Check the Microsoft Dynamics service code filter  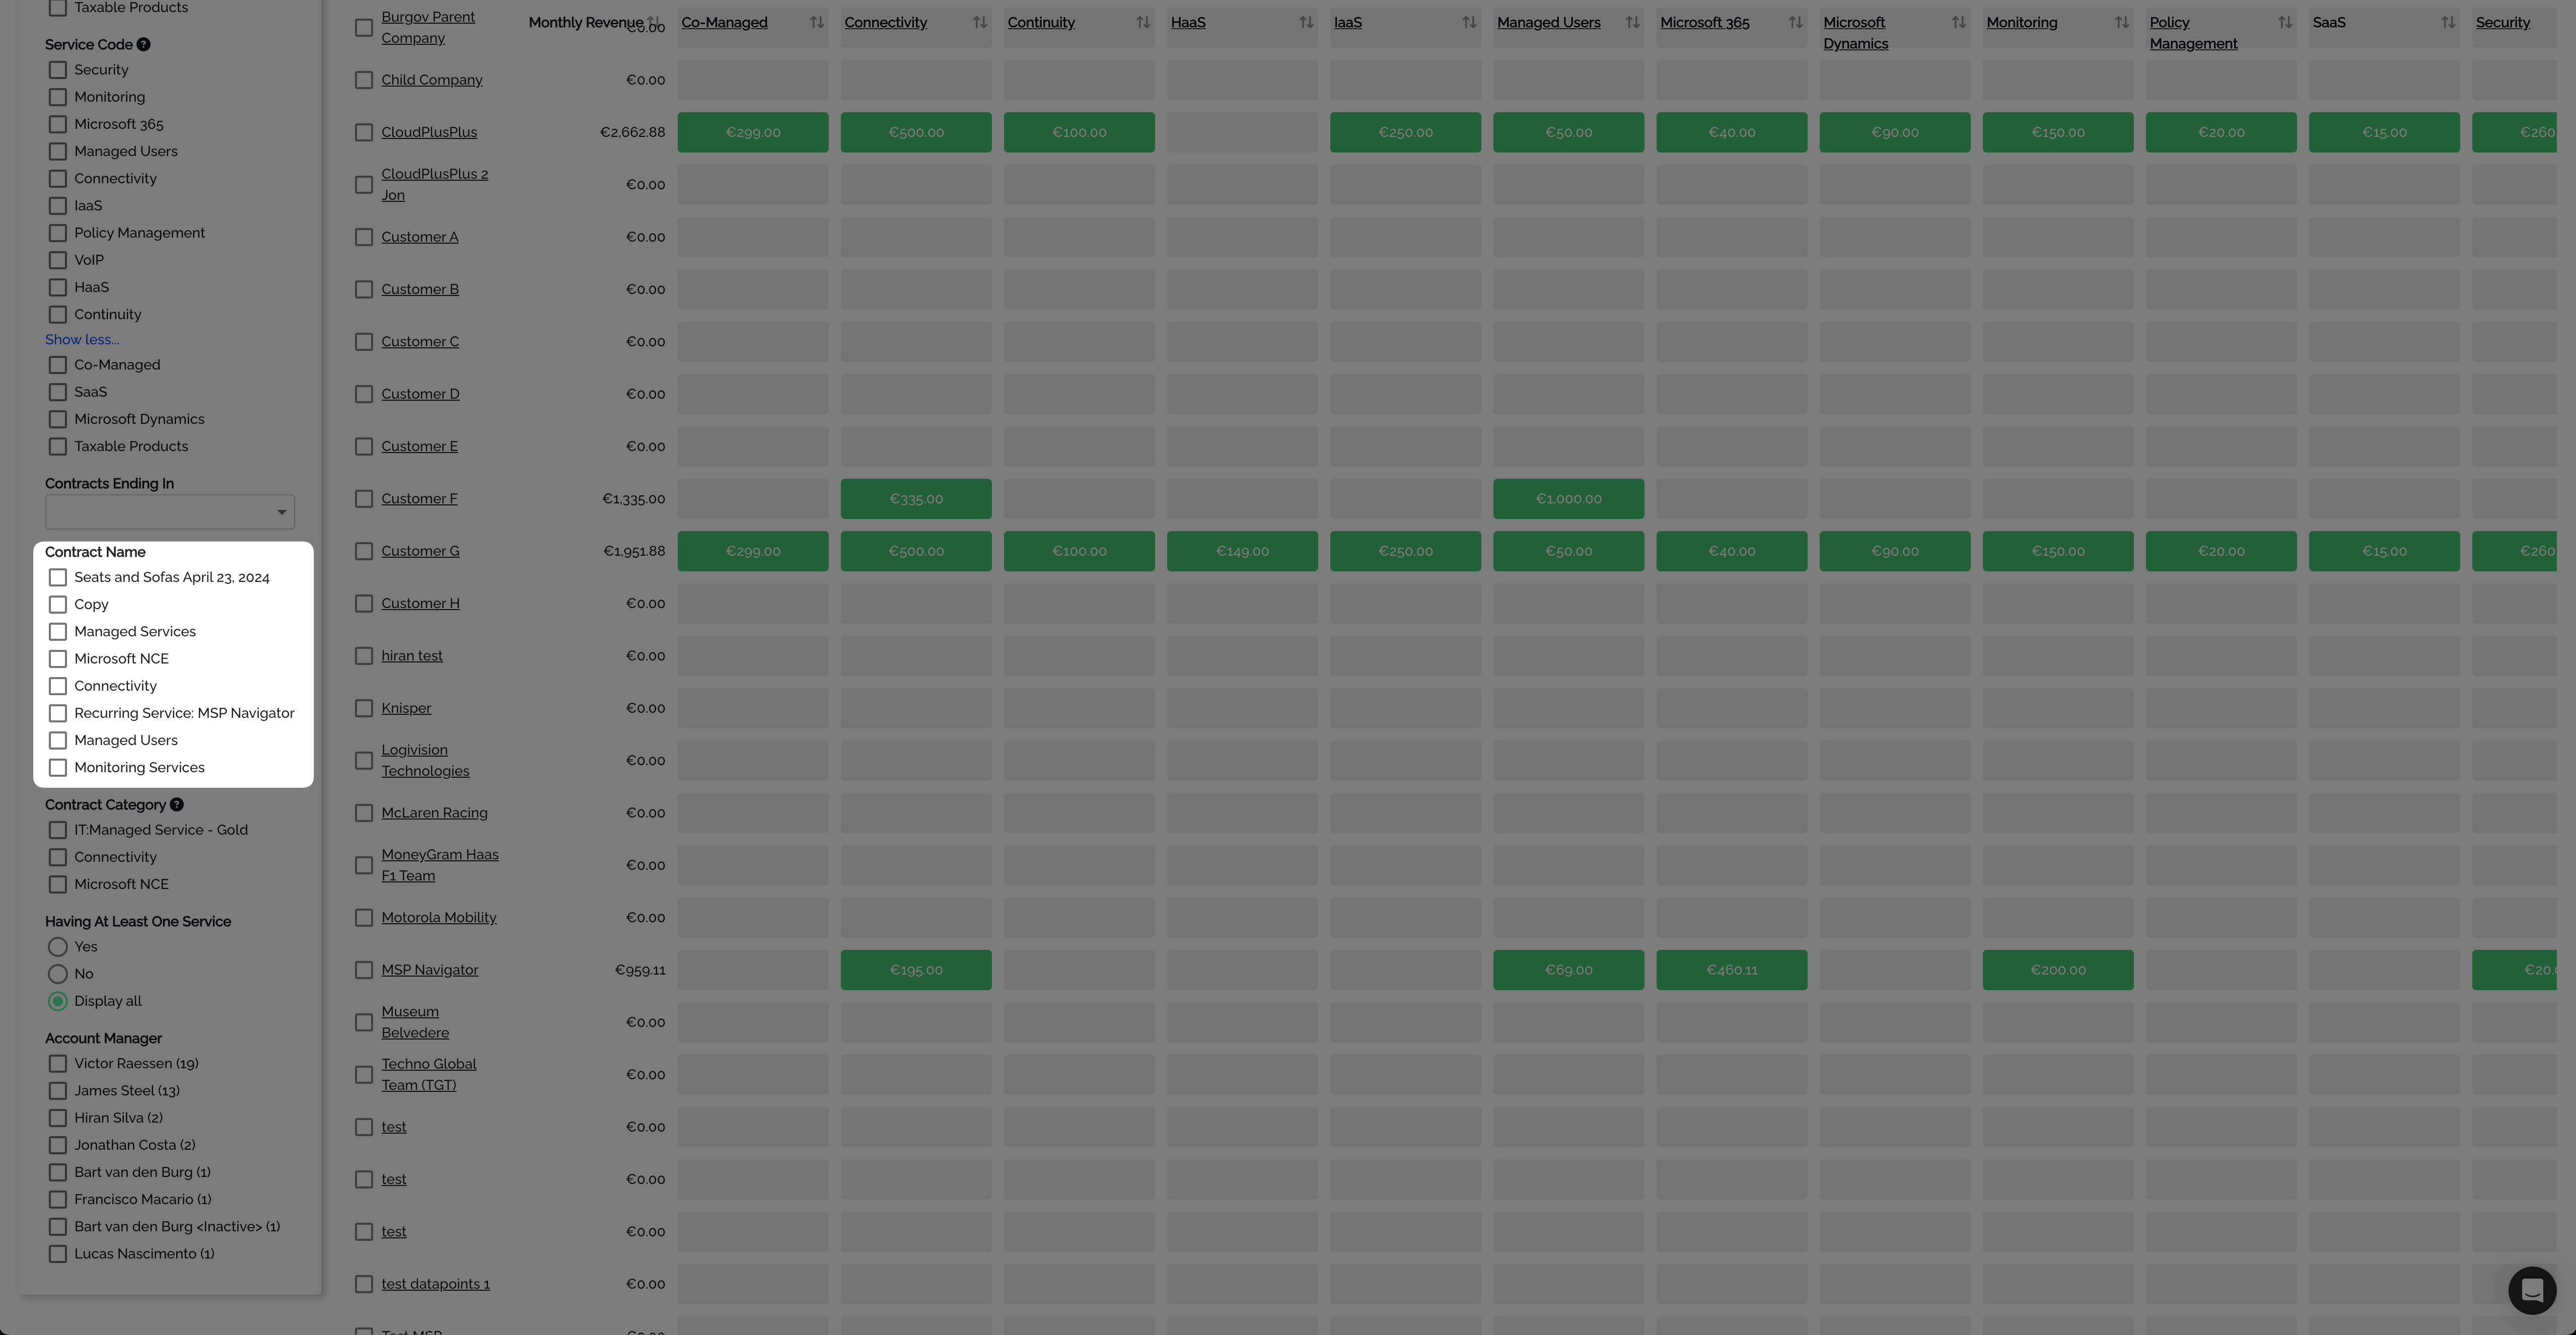pos(58,419)
